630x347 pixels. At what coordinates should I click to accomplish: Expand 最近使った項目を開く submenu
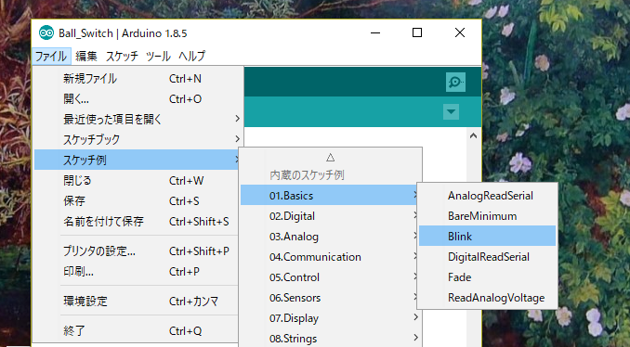[x=138, y=119]
